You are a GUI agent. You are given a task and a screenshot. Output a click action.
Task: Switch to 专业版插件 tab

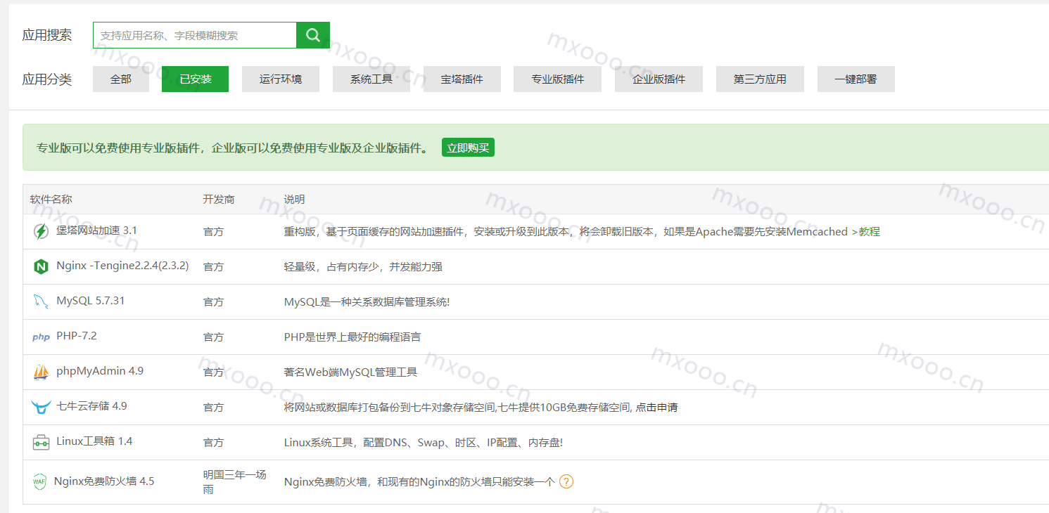(x=557, y=79)
